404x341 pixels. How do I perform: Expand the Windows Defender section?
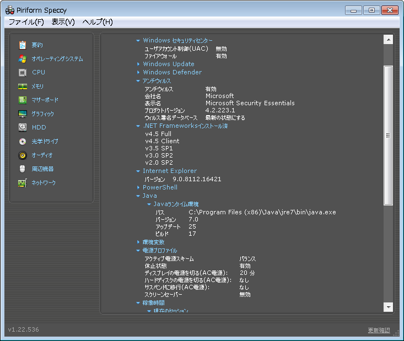pos(138,72)
